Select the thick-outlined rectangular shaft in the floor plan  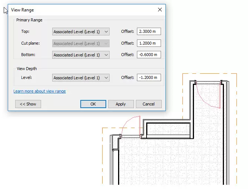coord(168,130)
